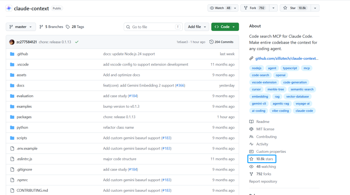
Task: Click the eye icon in Watch button
Action: pyautogui.click(x=212, y=8)
